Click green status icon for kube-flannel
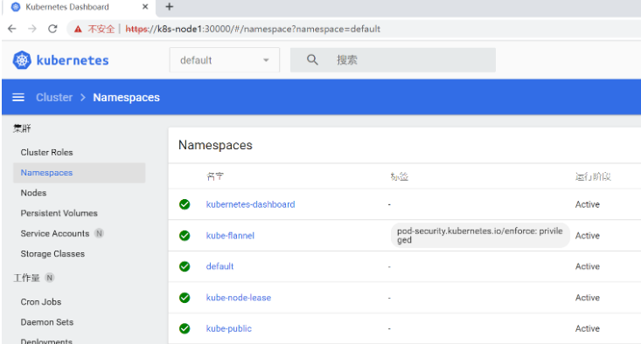641x344 pixels. coord(185,236)
